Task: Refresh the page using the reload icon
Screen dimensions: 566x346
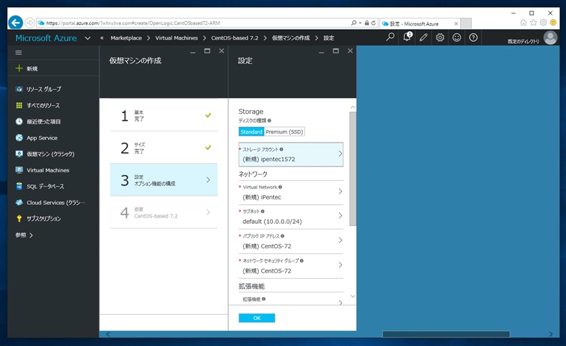Action: (374, 23)
